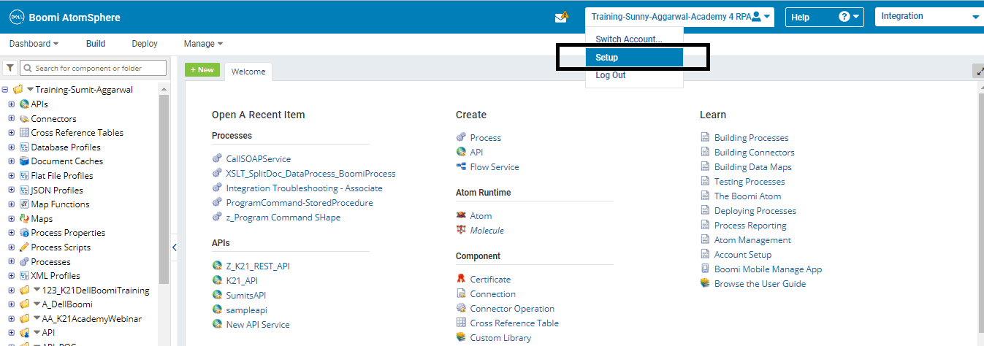Open the Manage dropdown menu
This screenshot has height=346, width=984.
tap(203, 44)
